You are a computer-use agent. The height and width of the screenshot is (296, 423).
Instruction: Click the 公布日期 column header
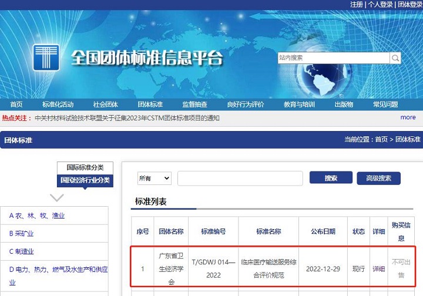pos(323,231)
